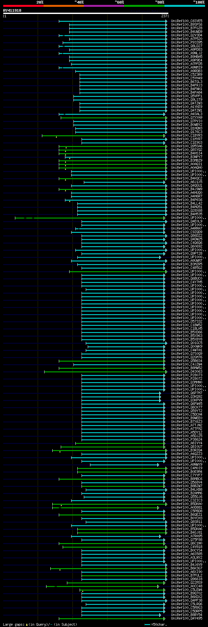Click the cyan ~100% identity legend segment
Screen dimensions: 208x627
click(x=185, y=6)
